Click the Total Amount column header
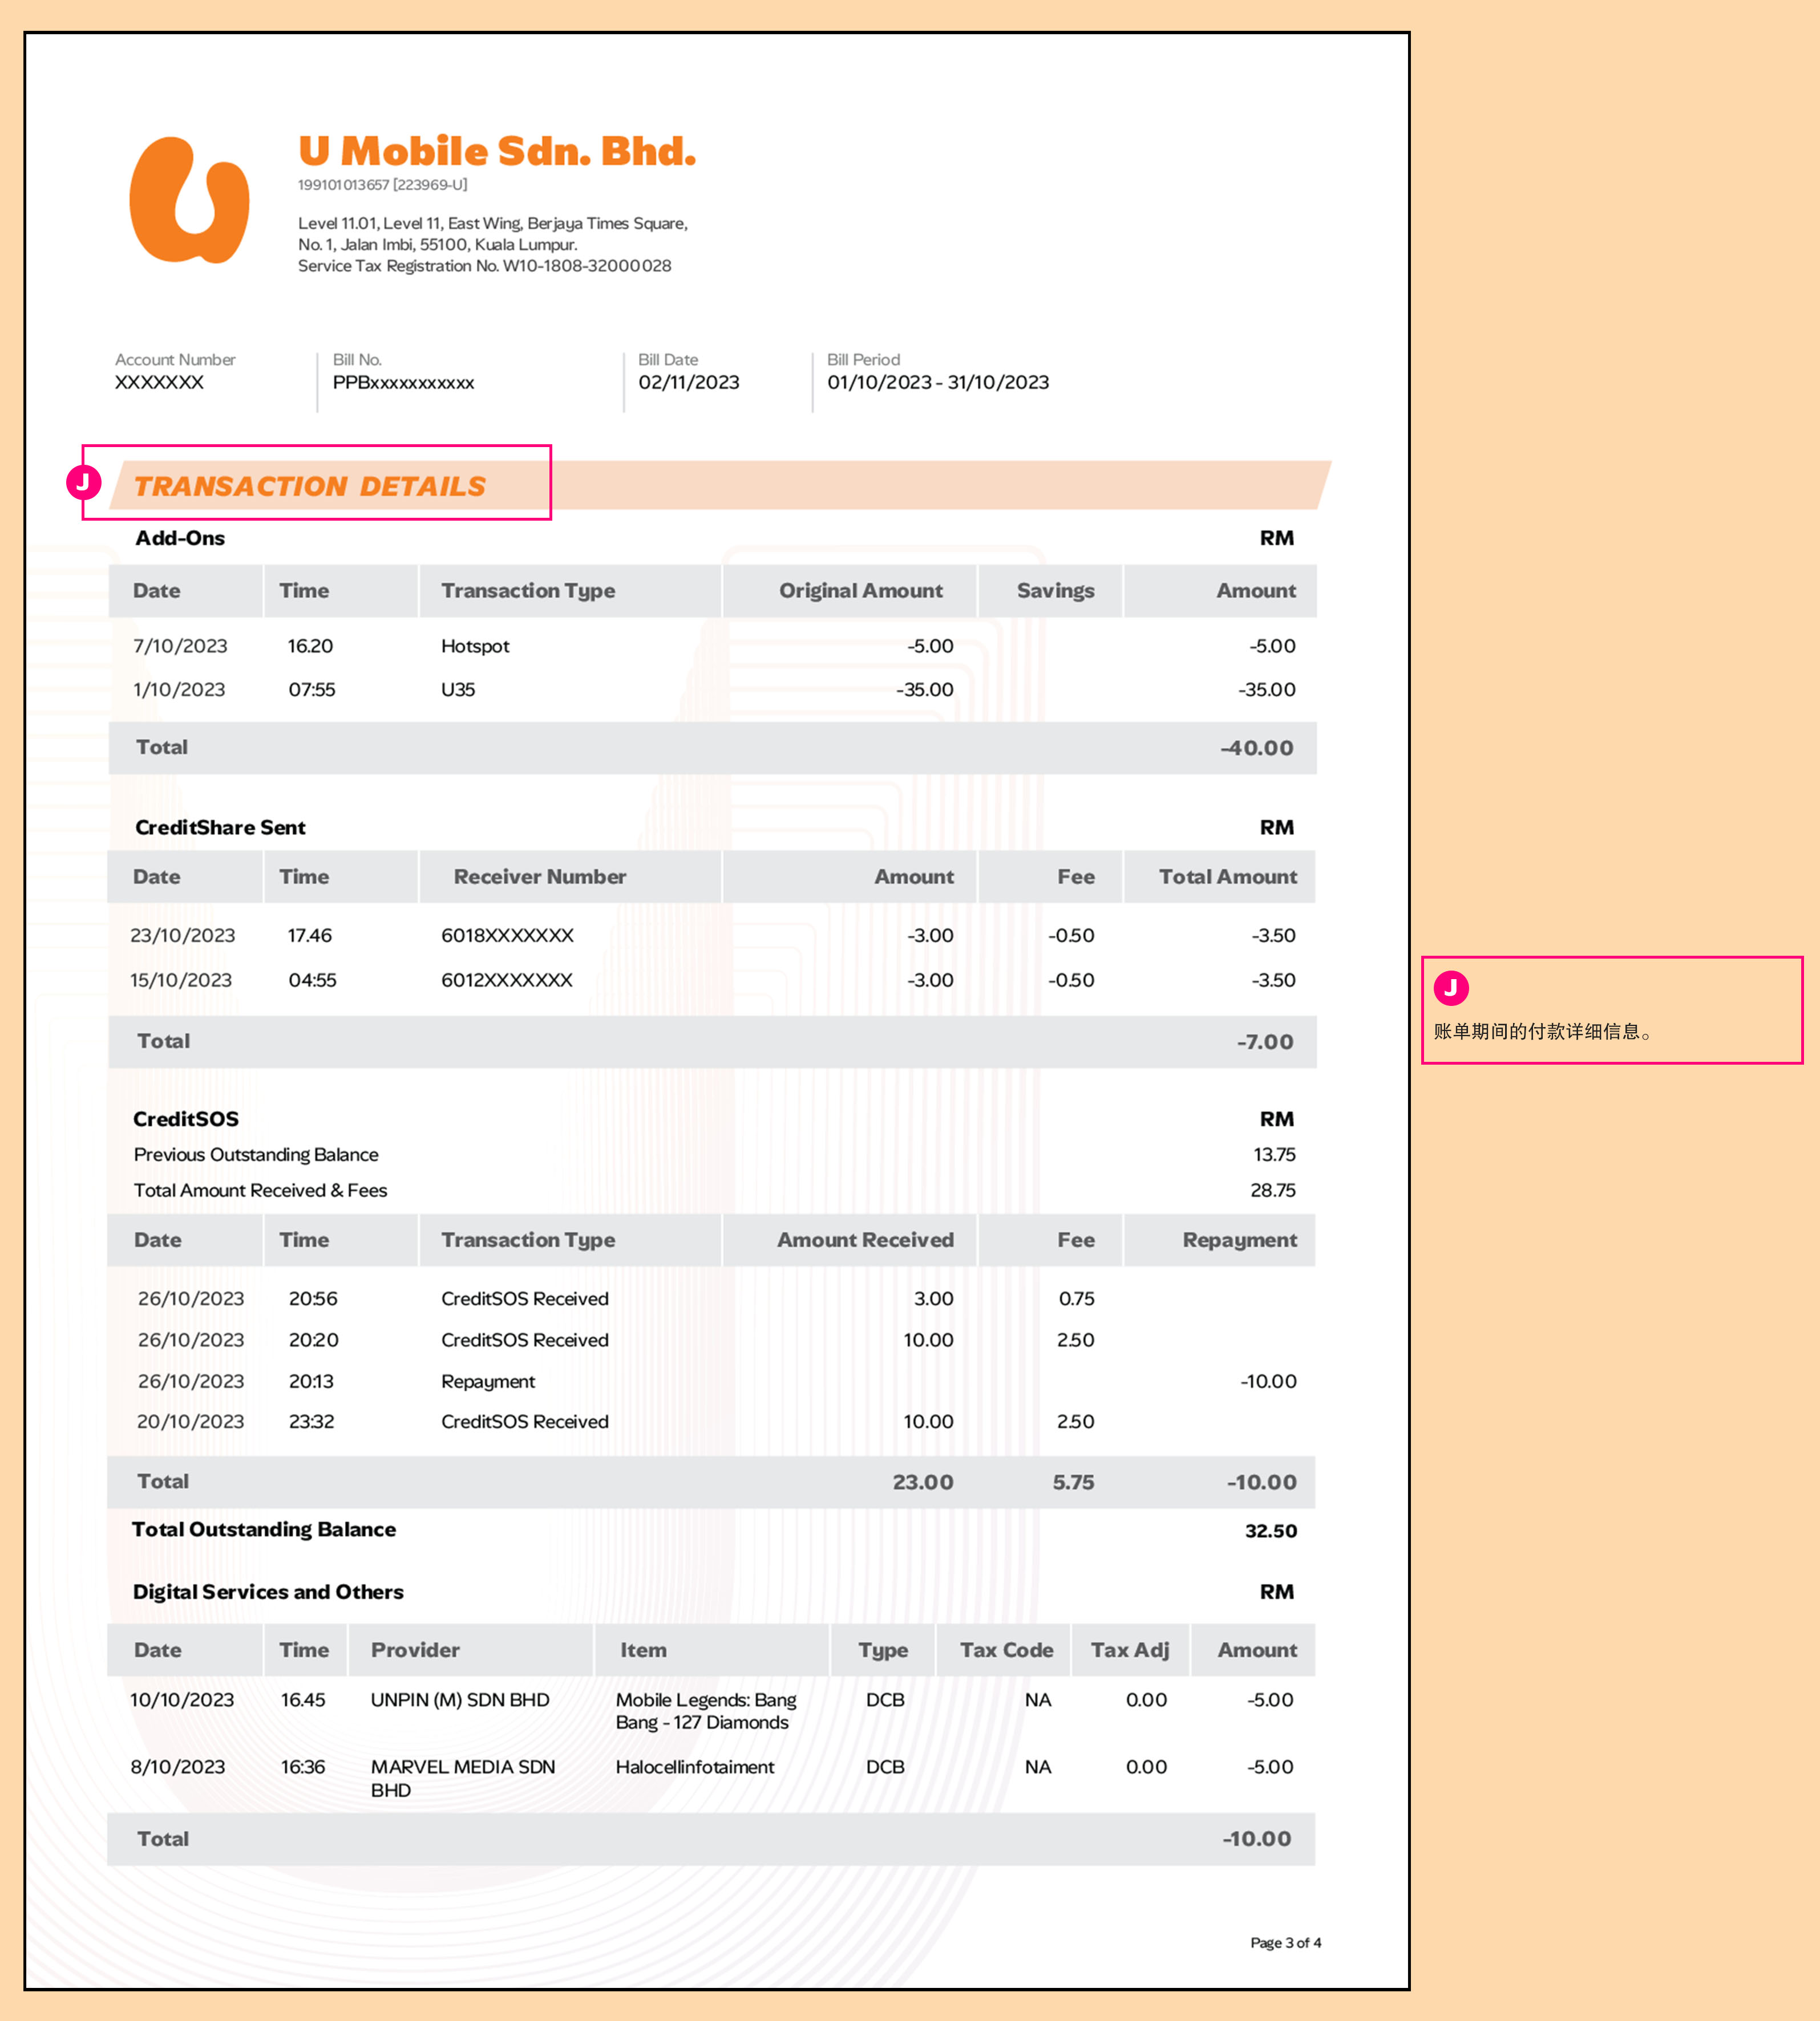1820x2021 pixels. pyautogui.click(x=1228, y=876)
